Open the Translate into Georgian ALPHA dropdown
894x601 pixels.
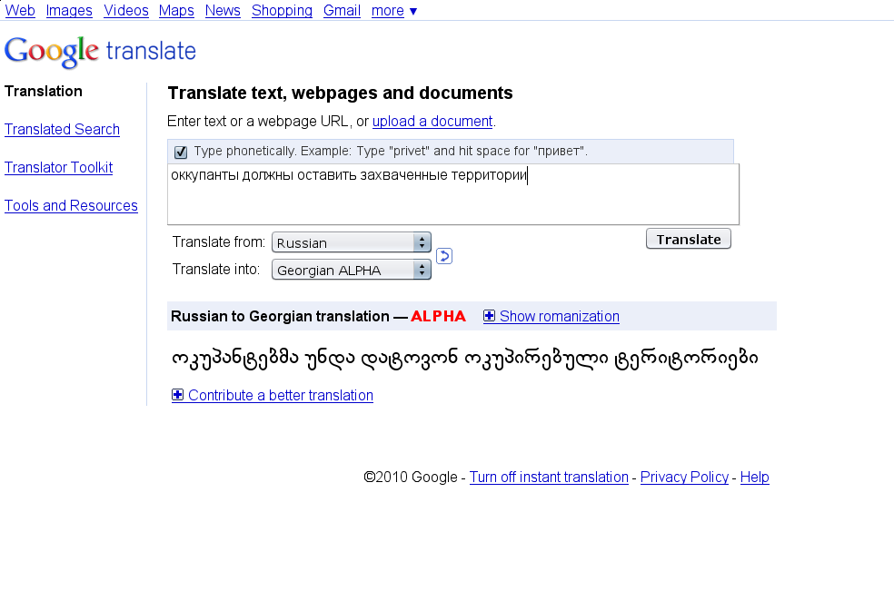tap(352, 270)
